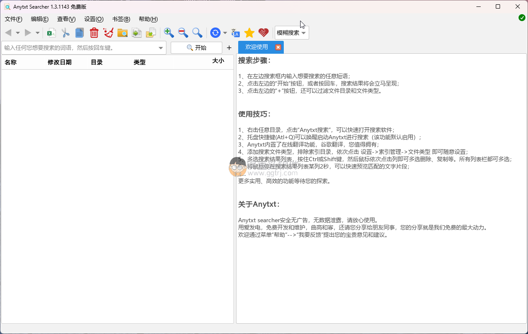Click the line mentioning 托盘快捷键(Atl+Q)
Viewport: 528px width, 334px height.
[330, 137]
